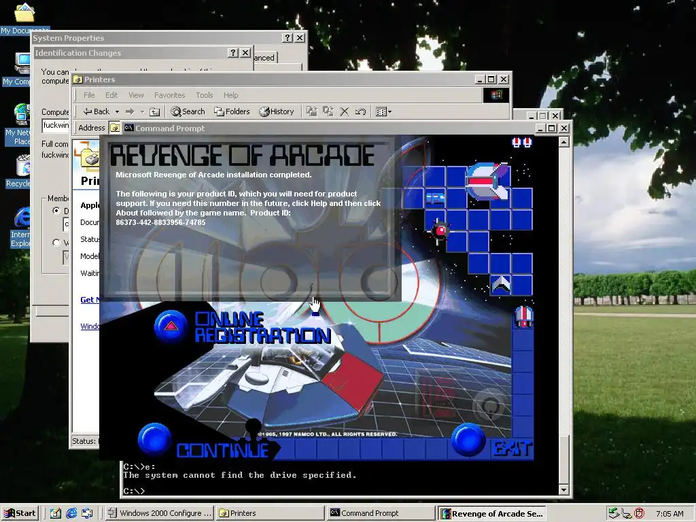Image resolution: width=696 pixels, height=522 pixels.
Task: Click the Command Prompt scrollbar up arrow
Action: (x=563, y=141)
